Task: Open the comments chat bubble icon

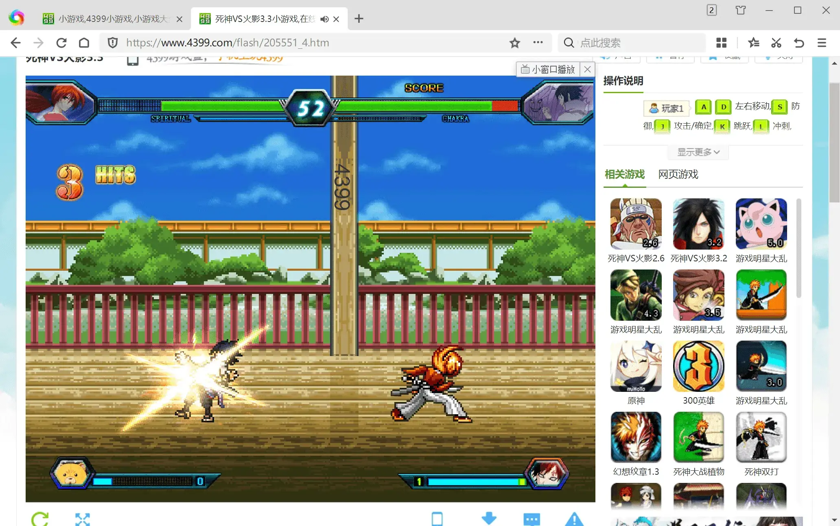Action: [x=532, y=519]
